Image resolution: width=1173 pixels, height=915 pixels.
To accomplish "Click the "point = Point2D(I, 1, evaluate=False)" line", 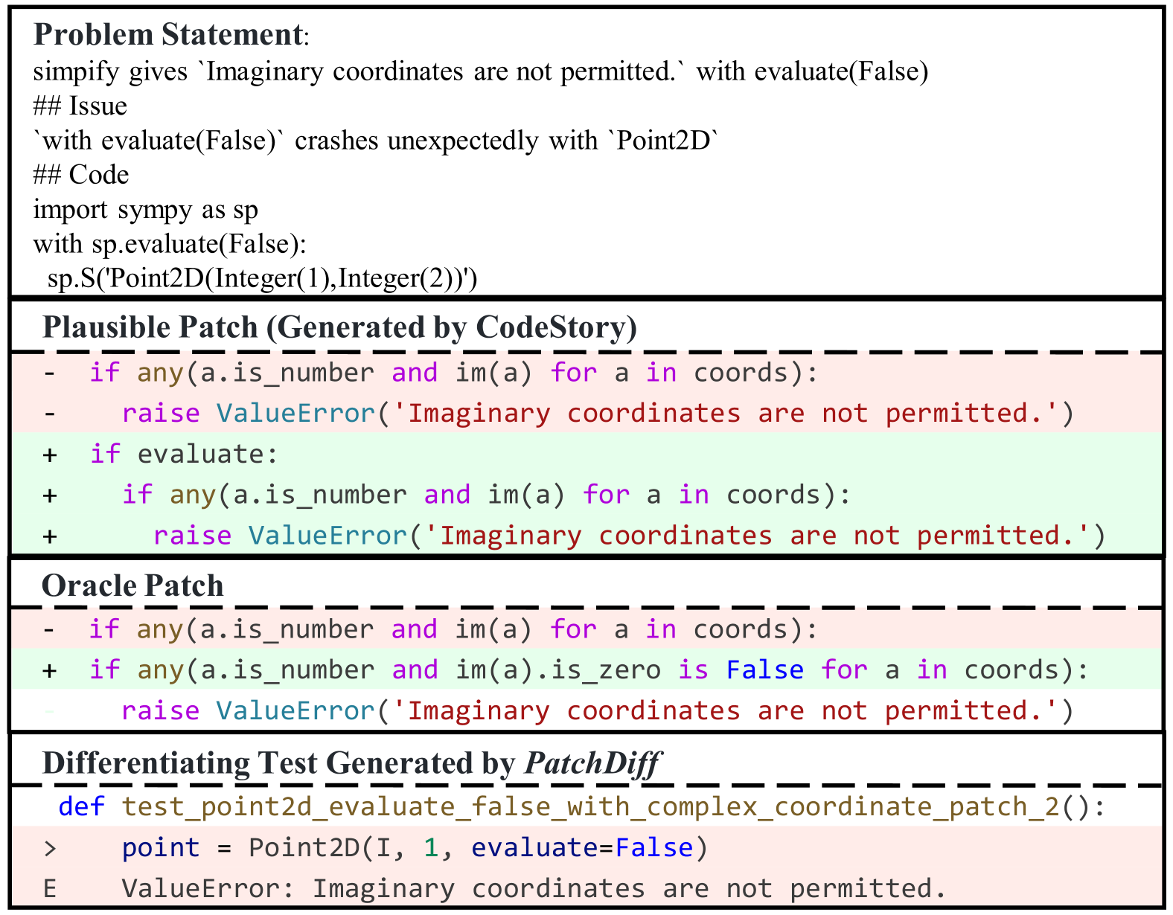I will point(586,847).
